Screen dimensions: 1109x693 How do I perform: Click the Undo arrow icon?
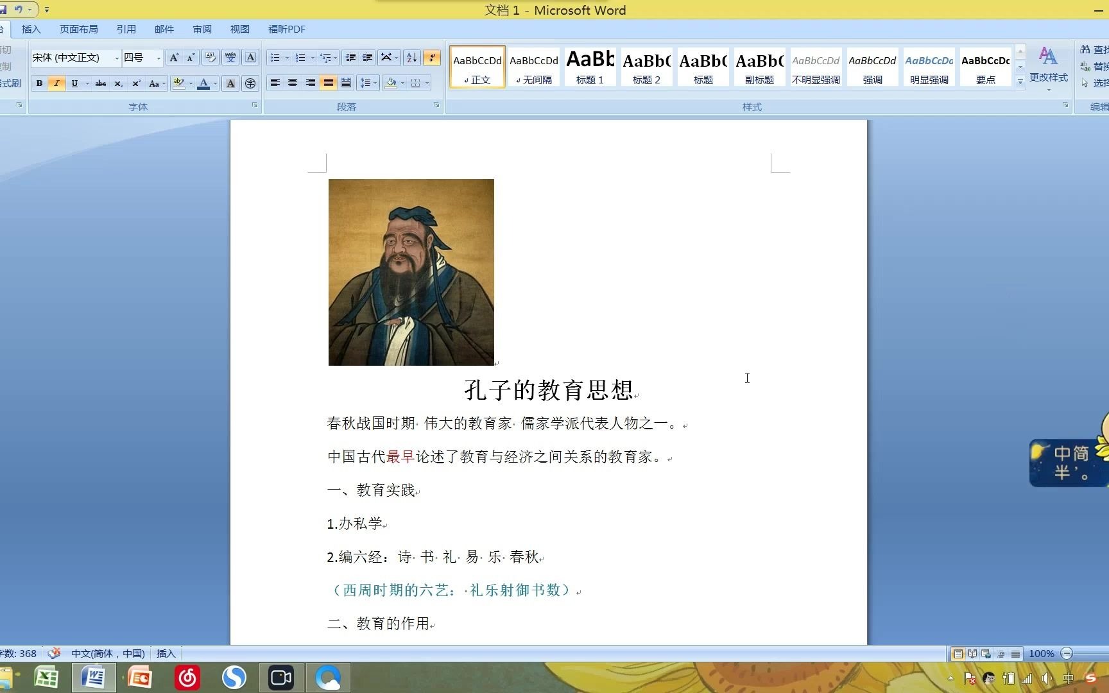(x=18, y=9)
